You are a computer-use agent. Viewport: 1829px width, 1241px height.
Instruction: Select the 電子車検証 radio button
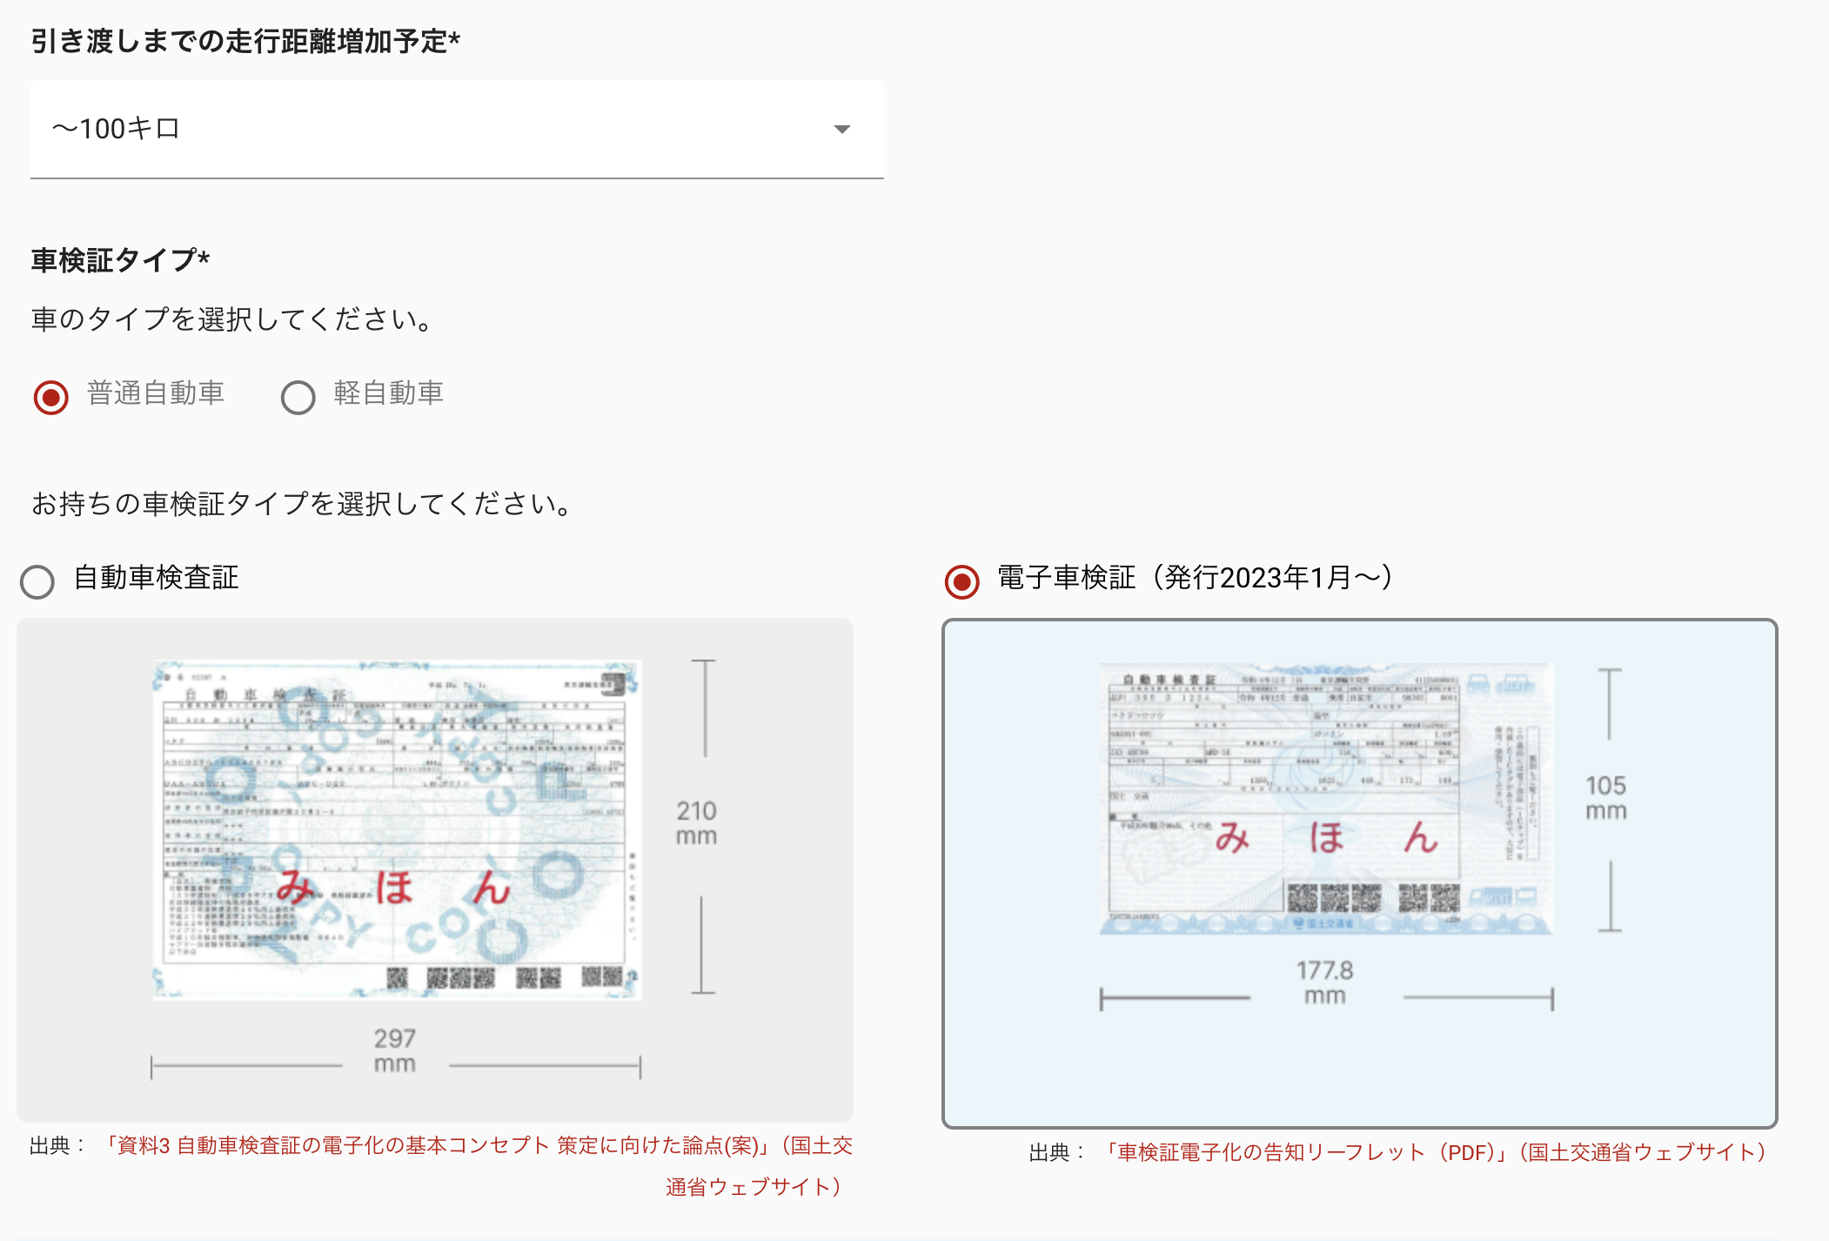[962, 581]
